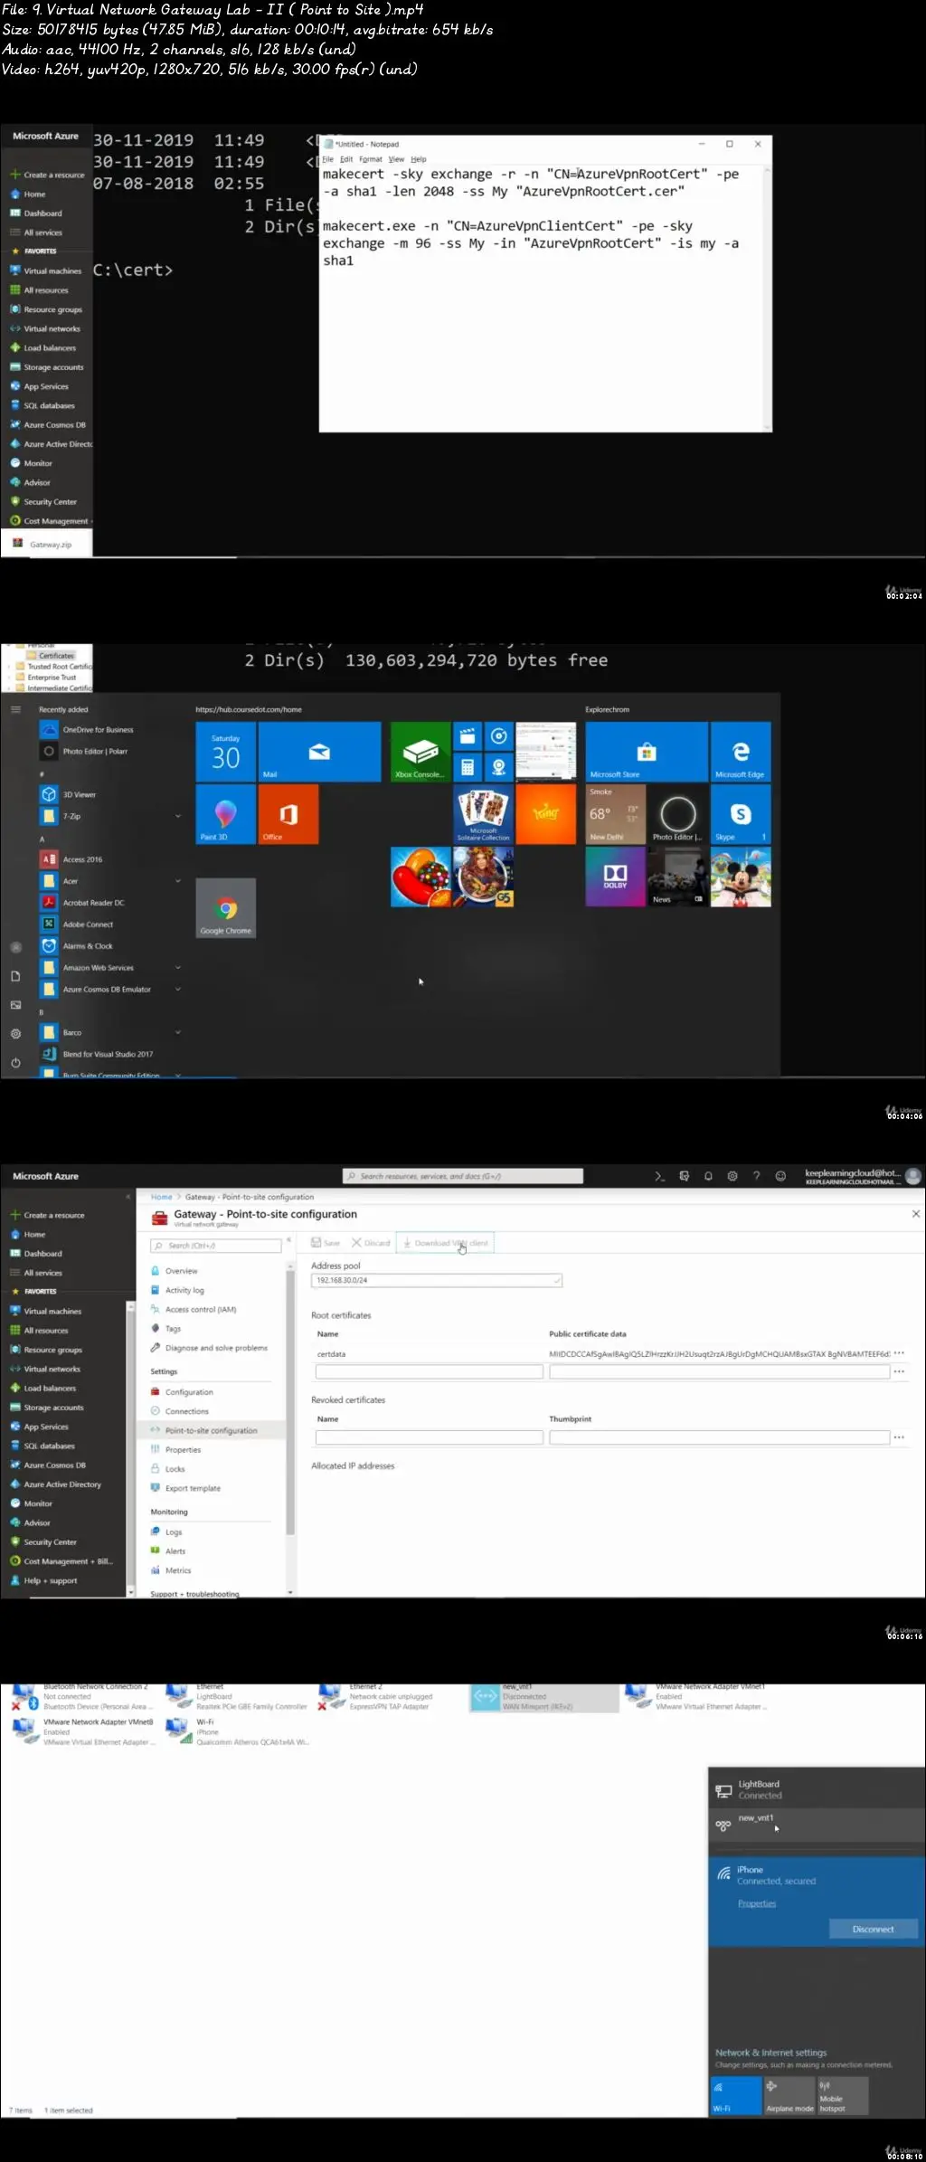Click the Address pool input field
The height and width of the screenshot is (2162, 926).
[436, 1280]
